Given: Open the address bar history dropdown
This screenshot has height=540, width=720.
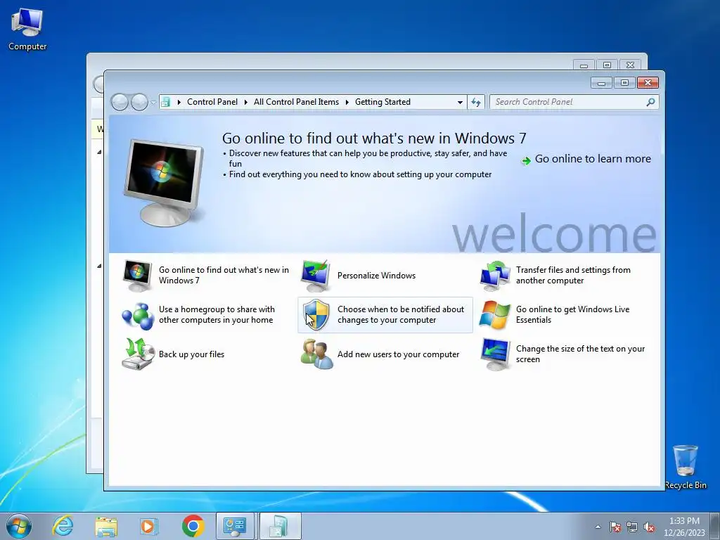Looking at the screenshot, I should tap(460, 103).
